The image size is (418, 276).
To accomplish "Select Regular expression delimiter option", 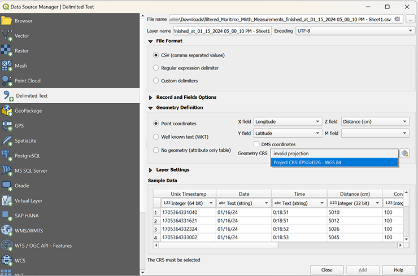I will coord(156,68).
